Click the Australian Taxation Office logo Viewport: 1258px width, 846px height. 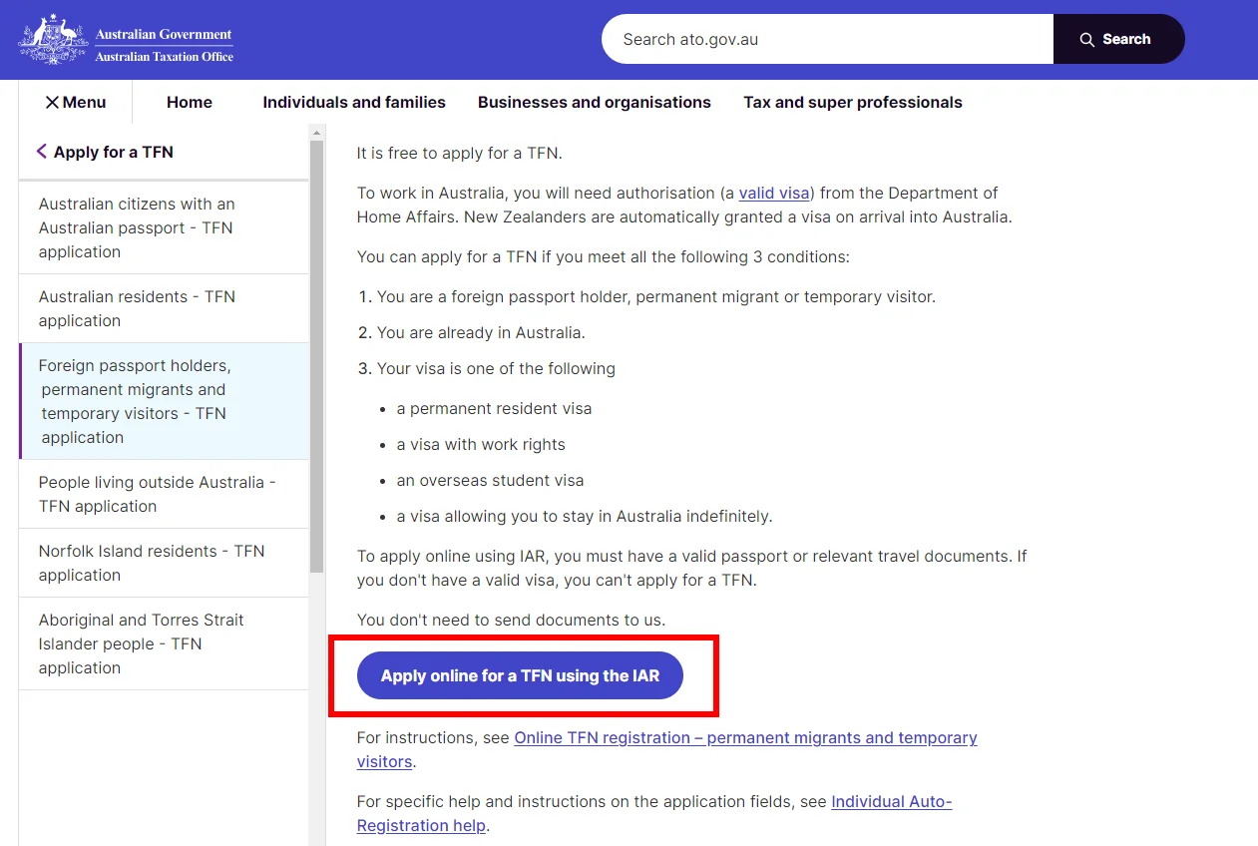126,40
